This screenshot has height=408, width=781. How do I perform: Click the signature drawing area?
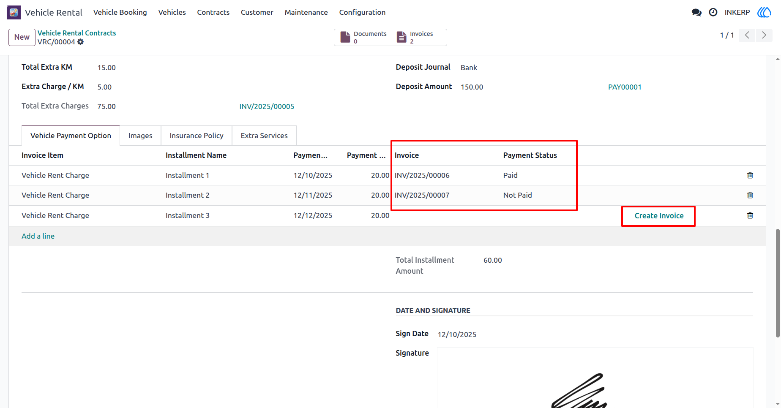(595, 378)
